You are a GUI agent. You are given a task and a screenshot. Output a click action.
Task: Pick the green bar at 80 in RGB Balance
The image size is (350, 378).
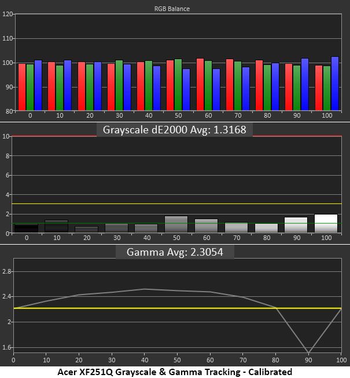(x=267, y=88)
